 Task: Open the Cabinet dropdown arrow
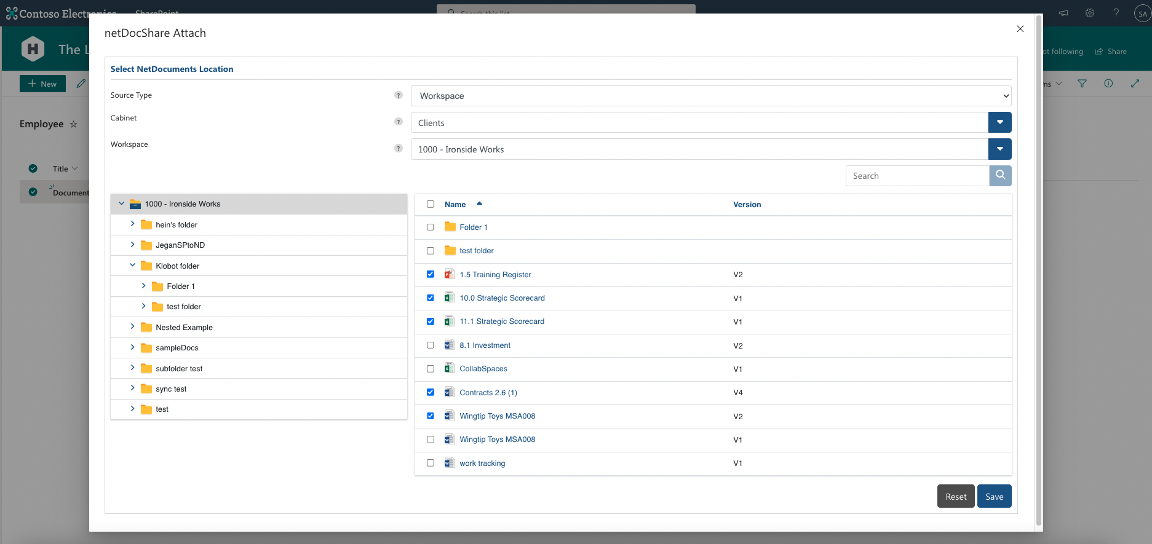(1000, 122)
